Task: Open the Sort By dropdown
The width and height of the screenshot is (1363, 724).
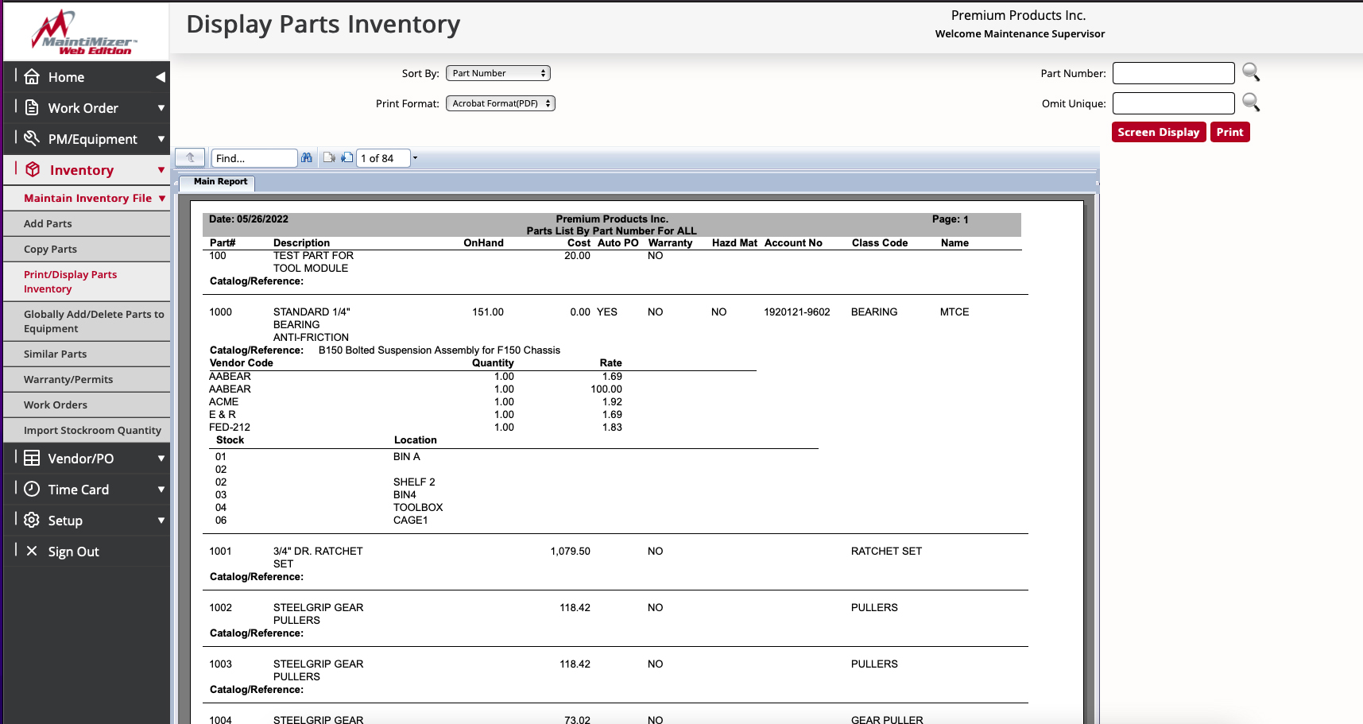Action: click(498, 72)
